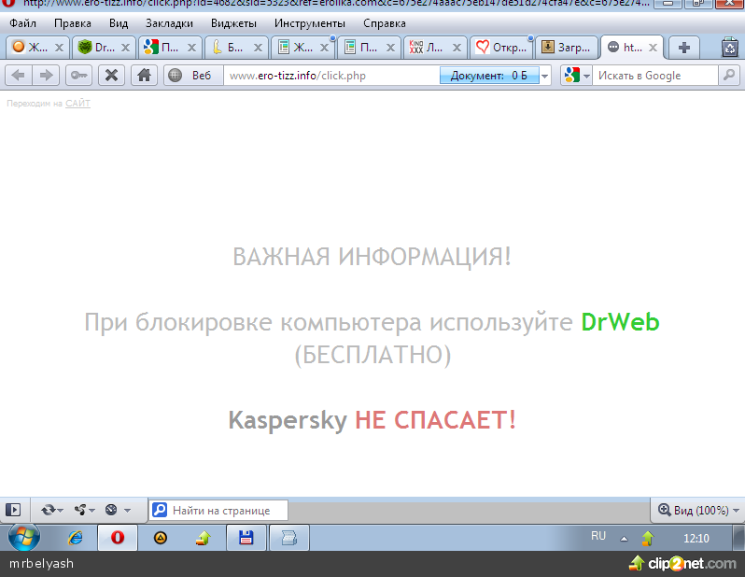Screen dimensions: 745x577
Task: Click the RU language indicator
Action: [598, 536]
